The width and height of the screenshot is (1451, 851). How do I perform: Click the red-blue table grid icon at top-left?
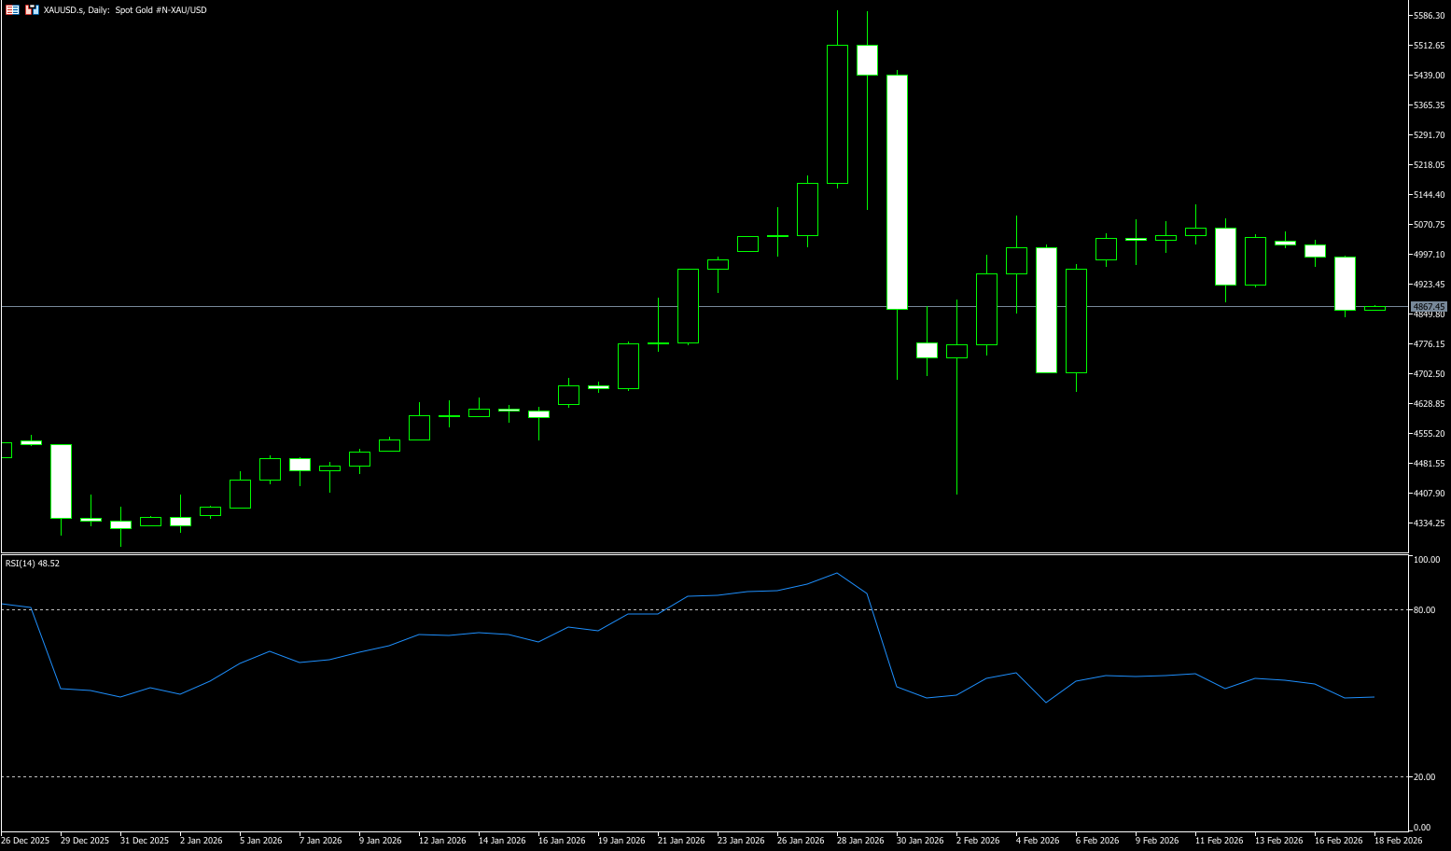(12, 9)
